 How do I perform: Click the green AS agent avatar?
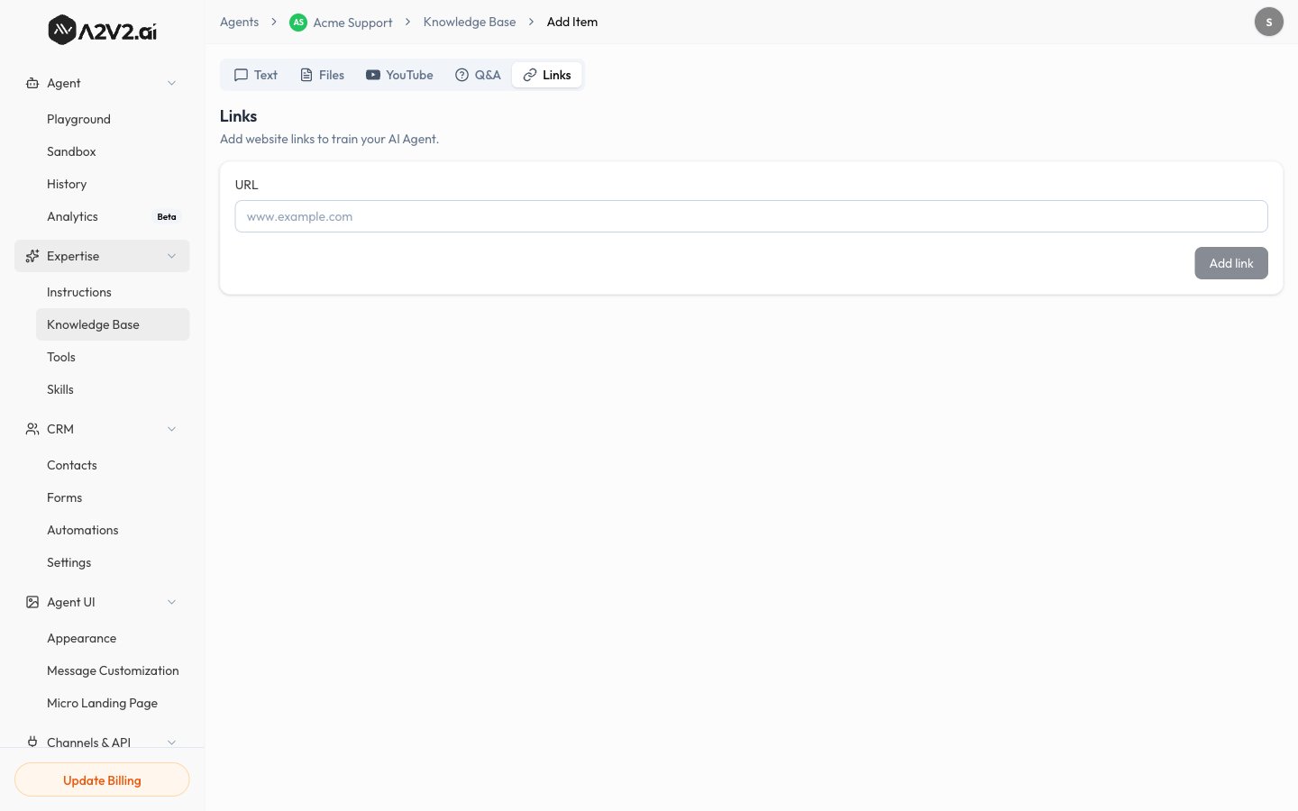tap(298, 23)
